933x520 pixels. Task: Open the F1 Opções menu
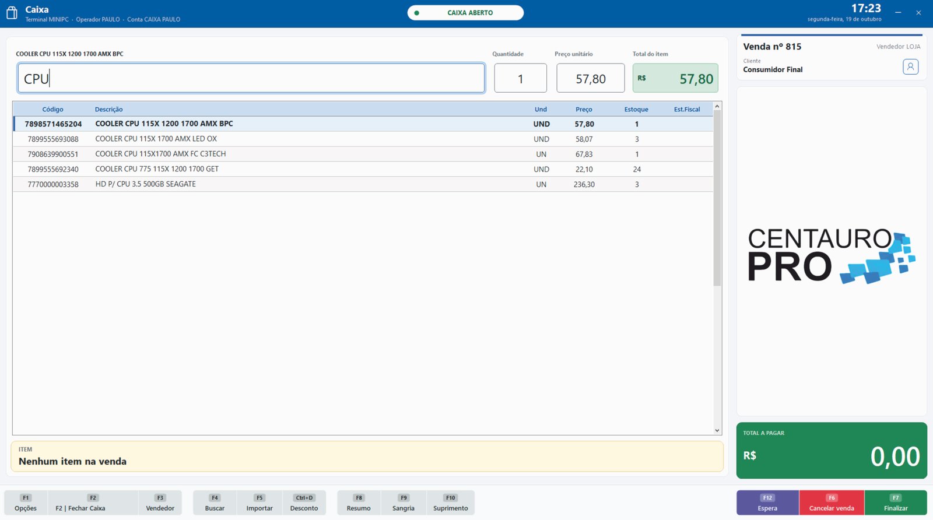26,503
